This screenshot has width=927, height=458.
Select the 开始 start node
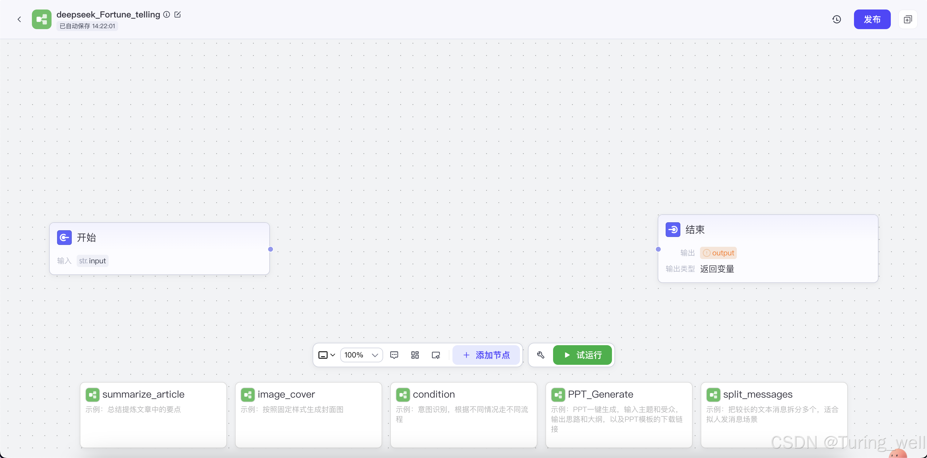pos(159,238)
